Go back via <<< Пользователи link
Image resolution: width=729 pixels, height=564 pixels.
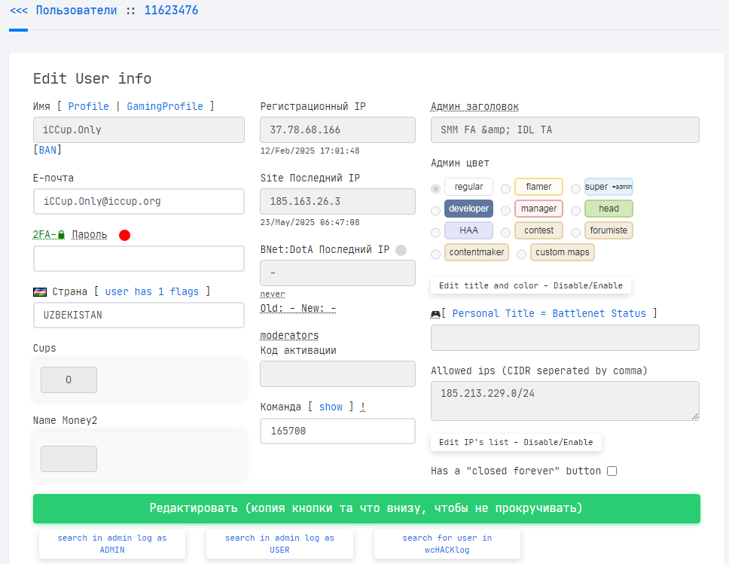[x=63, y=11]
